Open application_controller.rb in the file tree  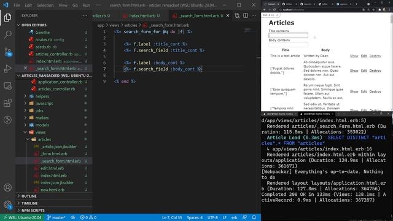click(x=60, y=82)
